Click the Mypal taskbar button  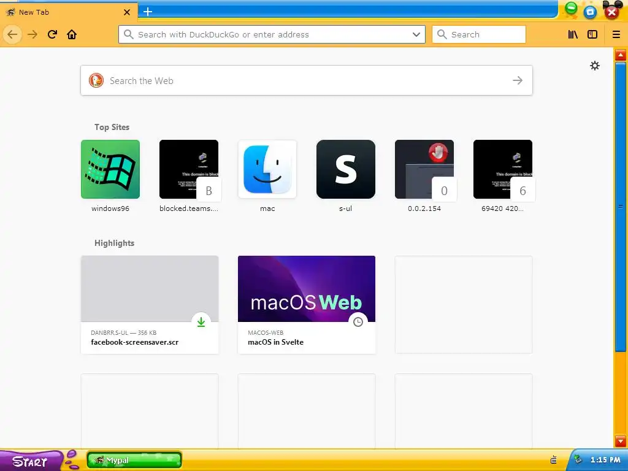click(x=134, y=460)
